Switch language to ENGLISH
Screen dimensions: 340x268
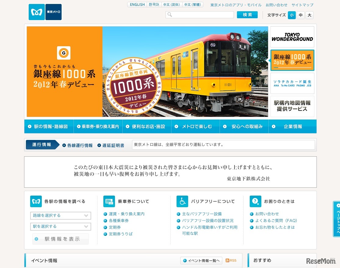(x=137, y=5)
